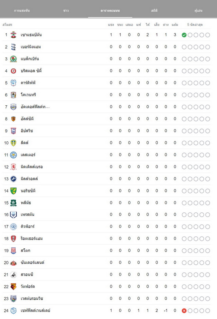
Task: Click the Norwich City club crest icon
Action: coord(14,191)
